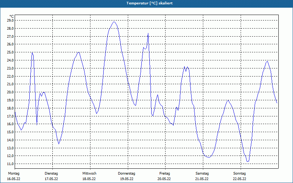Select the 17,0 axis label
293x183 pixels.
tap(10, 116)
